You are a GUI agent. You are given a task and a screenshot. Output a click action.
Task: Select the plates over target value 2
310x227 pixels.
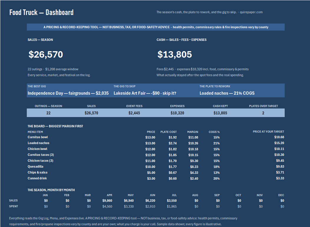coord(263,113)
